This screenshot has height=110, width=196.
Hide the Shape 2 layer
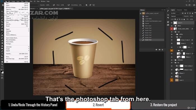(172, 54)
